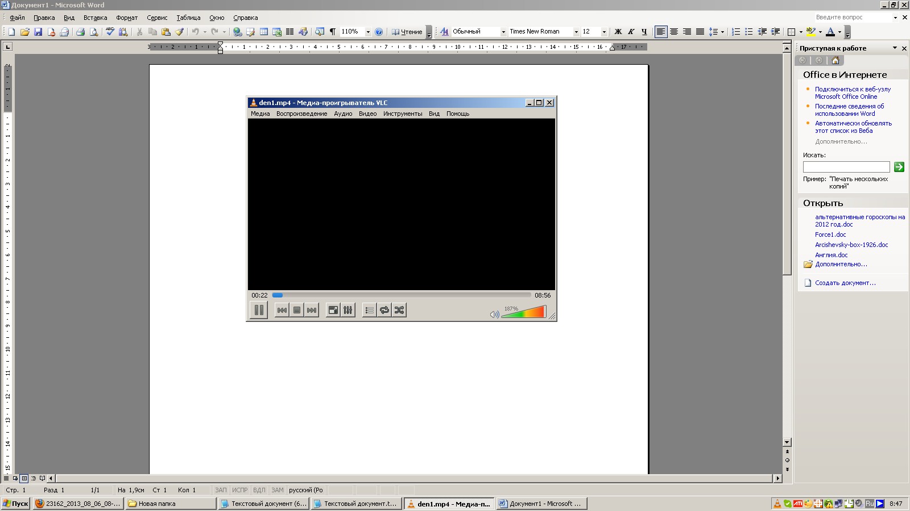
Task: Apply yellow highlight color marker
Action: [810, 32]
